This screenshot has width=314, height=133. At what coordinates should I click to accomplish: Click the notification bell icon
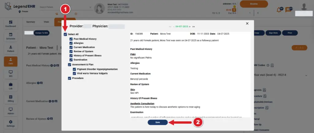[x=279, y=10]
